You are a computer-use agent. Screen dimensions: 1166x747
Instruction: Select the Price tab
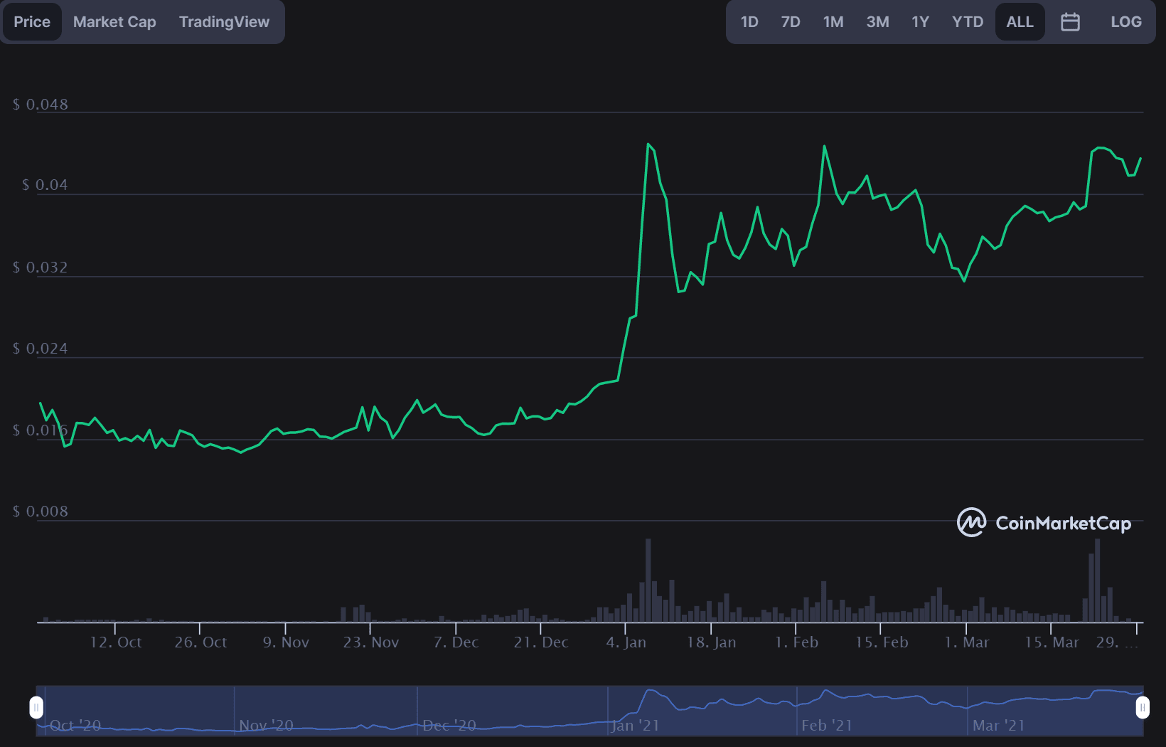[32, 22]
